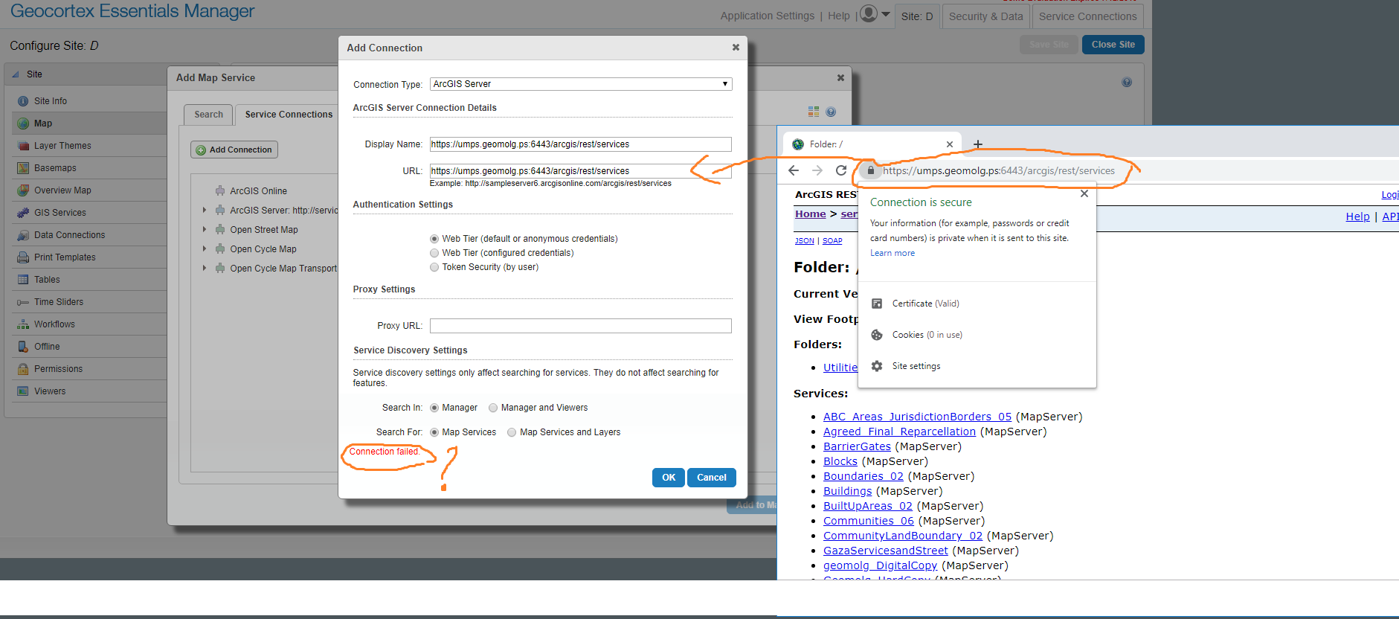Screen dimensions: 1399x619
Task: Select the Folder: / browser tab
Action: click(x=872, y=144)
